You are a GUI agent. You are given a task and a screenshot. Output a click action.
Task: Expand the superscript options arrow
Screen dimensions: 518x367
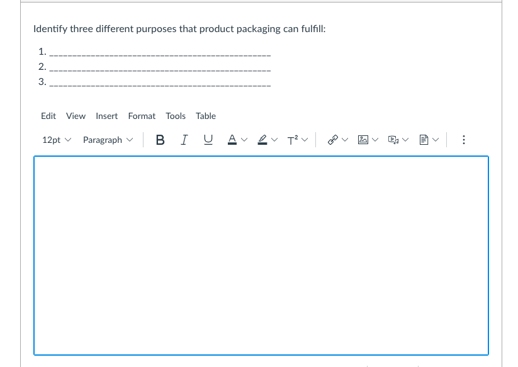(305, 140)
